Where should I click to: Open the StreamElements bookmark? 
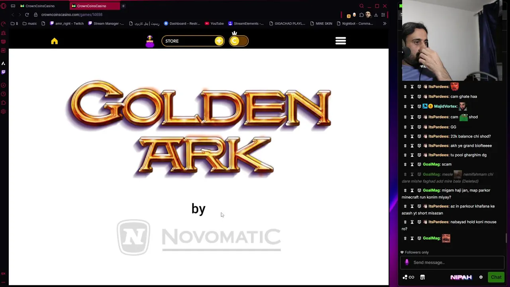click(x=246, y=24)
